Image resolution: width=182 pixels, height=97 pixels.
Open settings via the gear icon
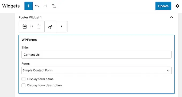pos(177,6)
